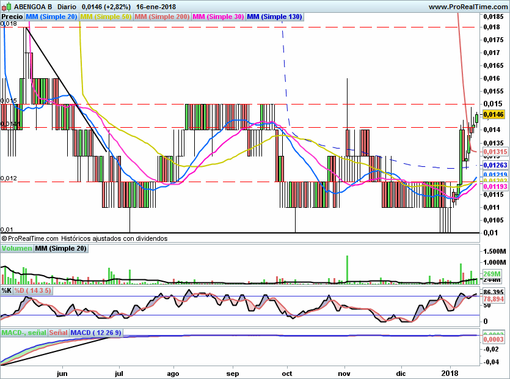Viewport: 510px width, 379px height.
Task: Click the oct month marker on the time axis
Action: tap(287, 373)
